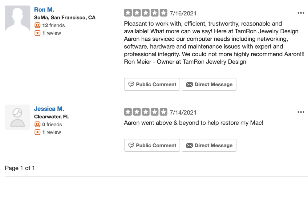
Task: Open Jessica M.'s profile name link
Action: (x=49, y=109)
